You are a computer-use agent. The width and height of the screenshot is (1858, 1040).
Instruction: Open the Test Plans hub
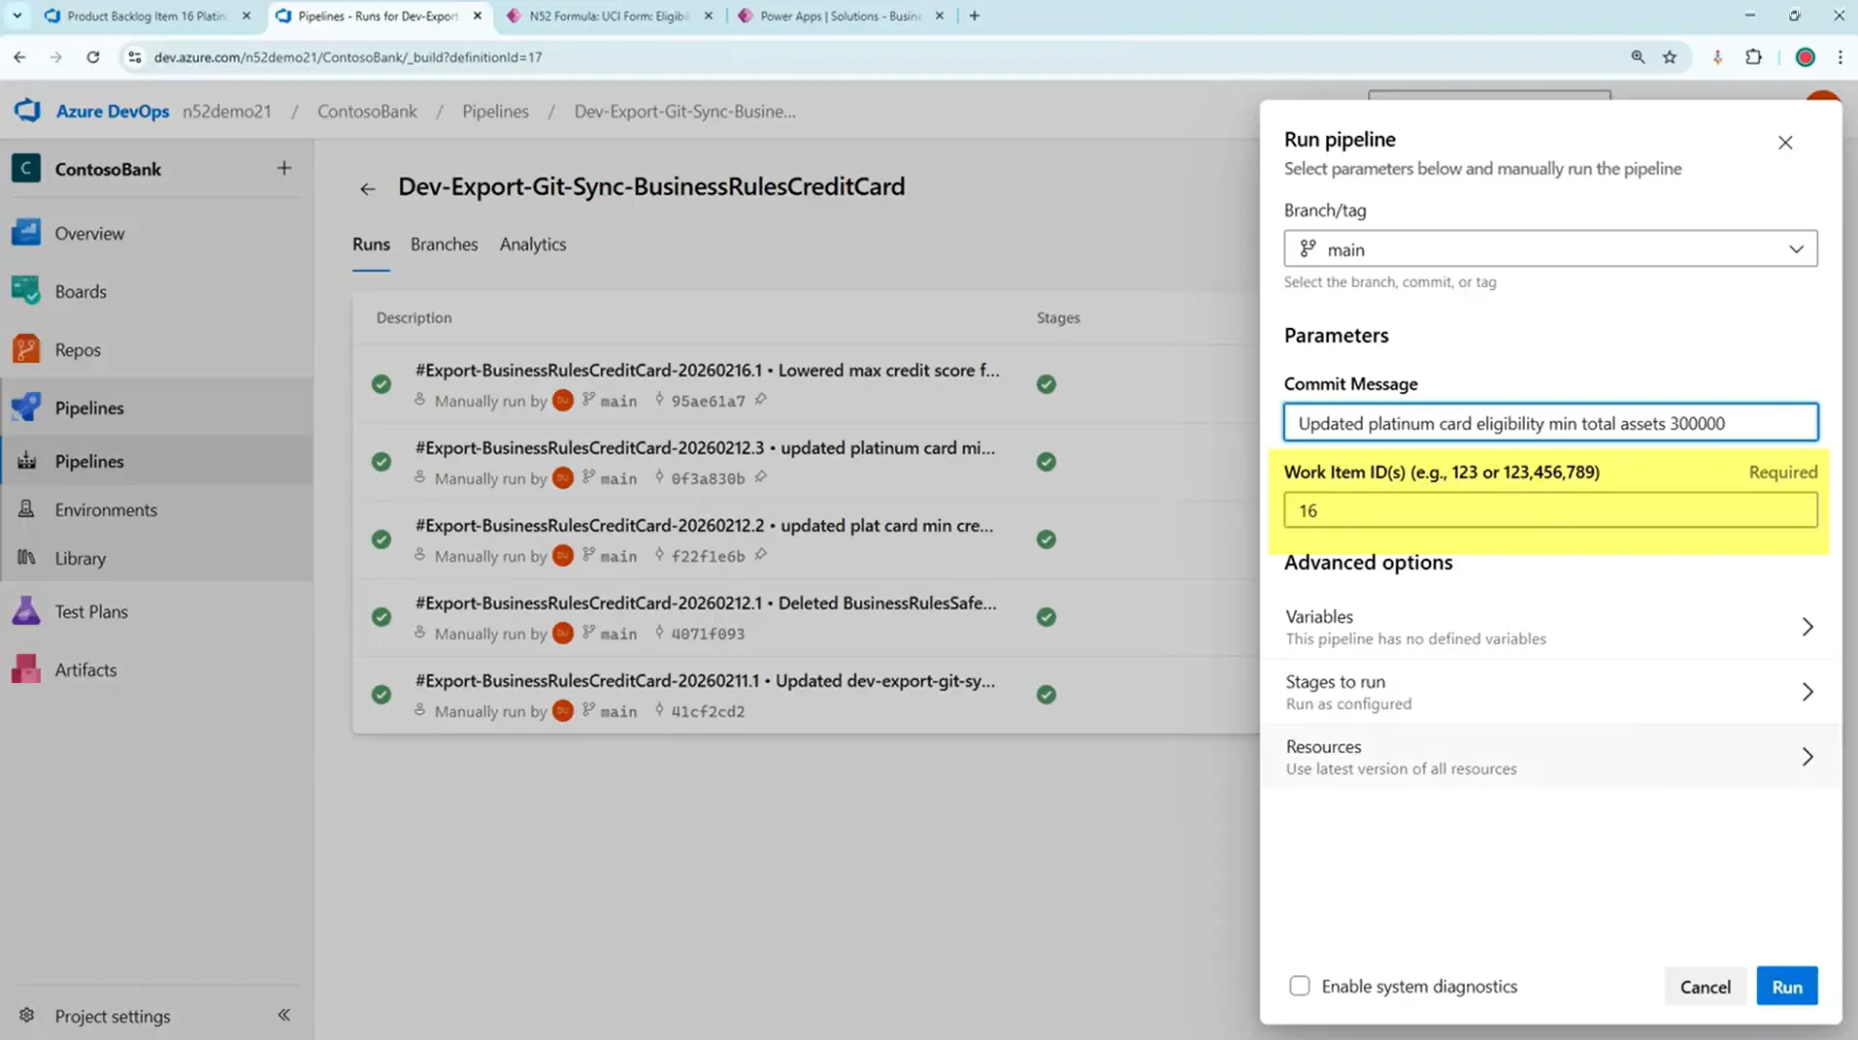click(x=91, y=611)
